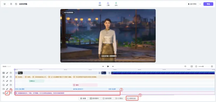216x102 pixels.
Task: Switch to the 素材脚本 tab
Action: 94,98
